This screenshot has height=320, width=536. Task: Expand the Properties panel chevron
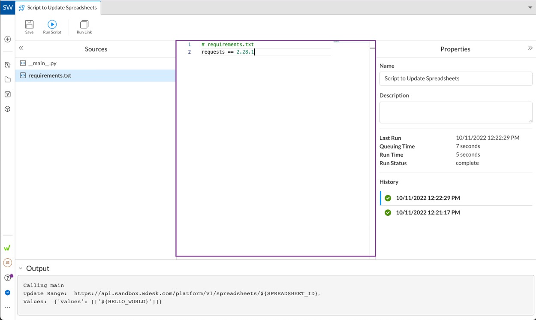point(530,48)
